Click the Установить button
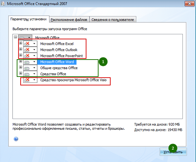This screenshot has height=162, width=196. pos(173,152)
